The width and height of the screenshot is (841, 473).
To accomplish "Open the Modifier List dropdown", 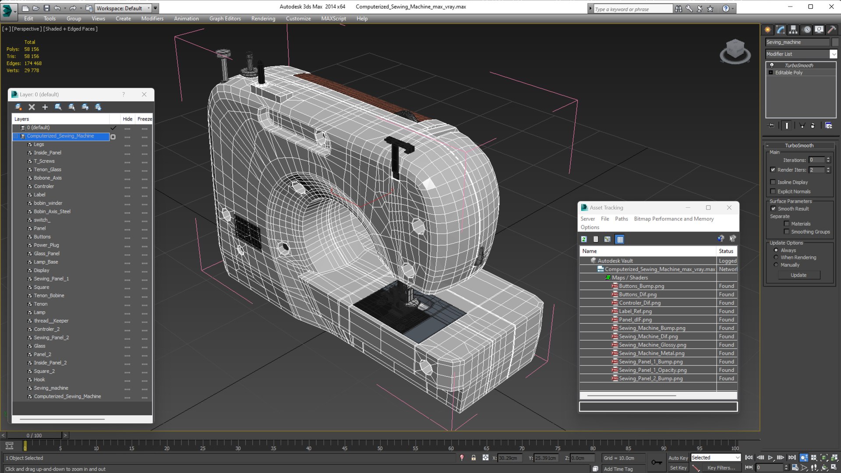I will click(x=833, y=54).
